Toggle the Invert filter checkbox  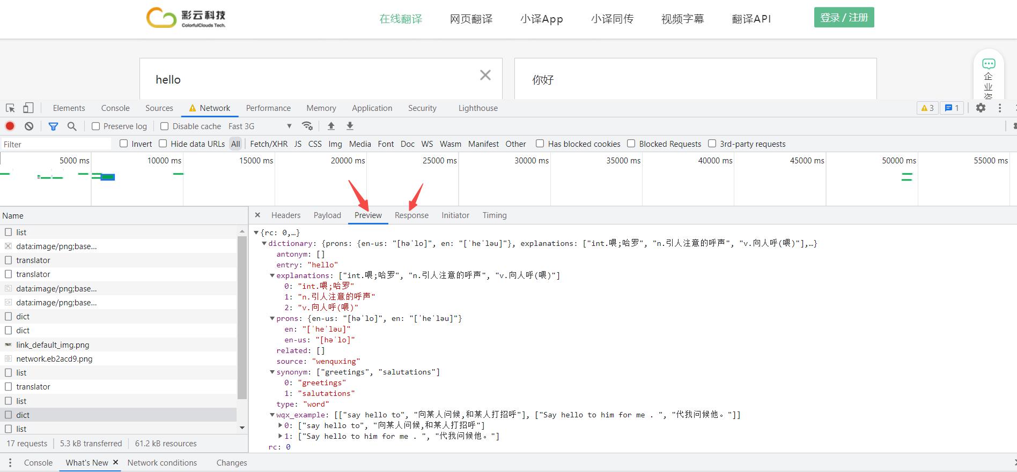[x=124, y=144]
